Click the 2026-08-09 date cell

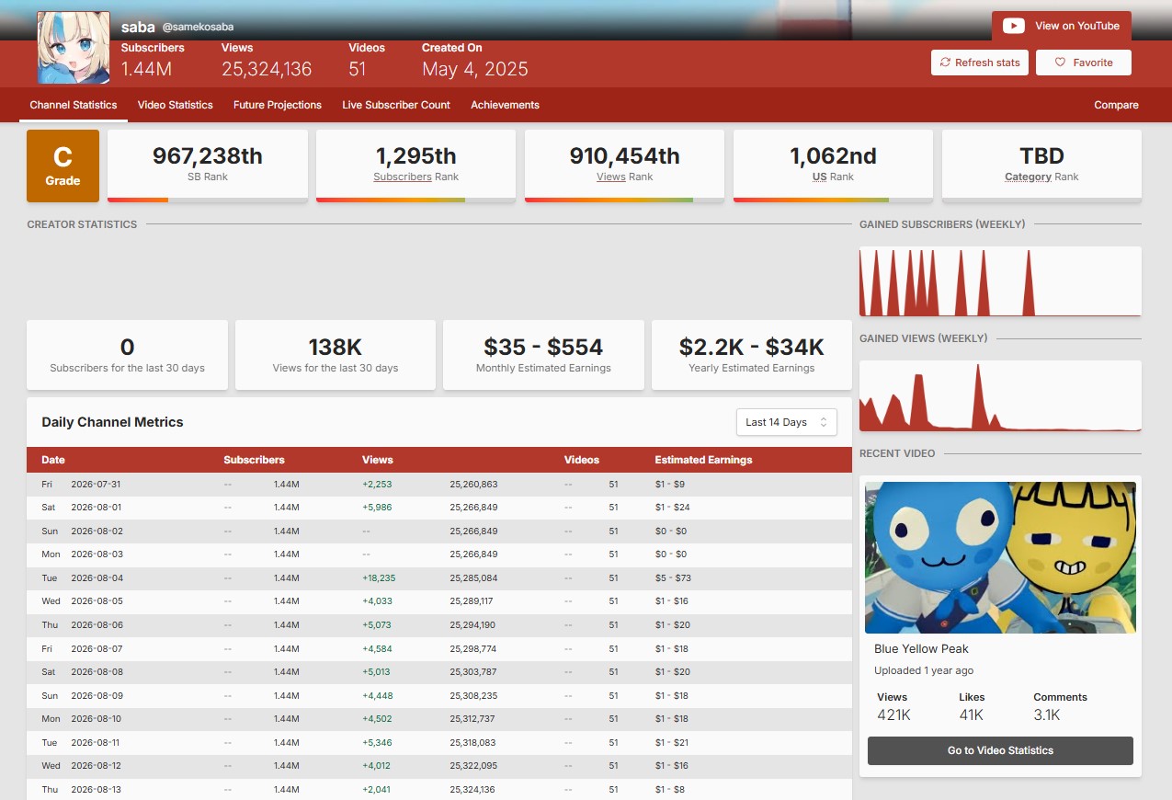pos(96,695)
